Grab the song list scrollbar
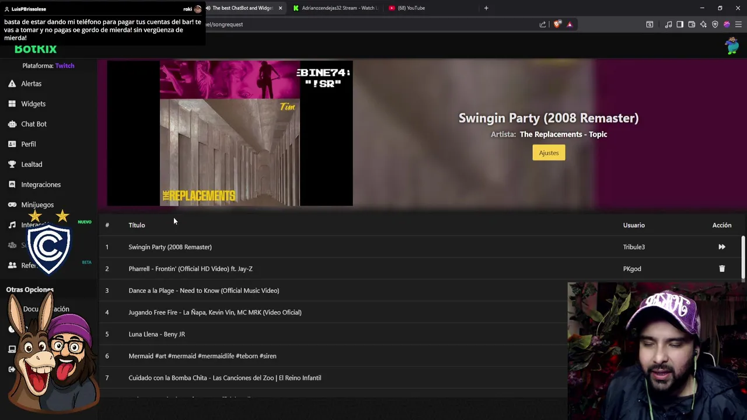 [743, 257]
